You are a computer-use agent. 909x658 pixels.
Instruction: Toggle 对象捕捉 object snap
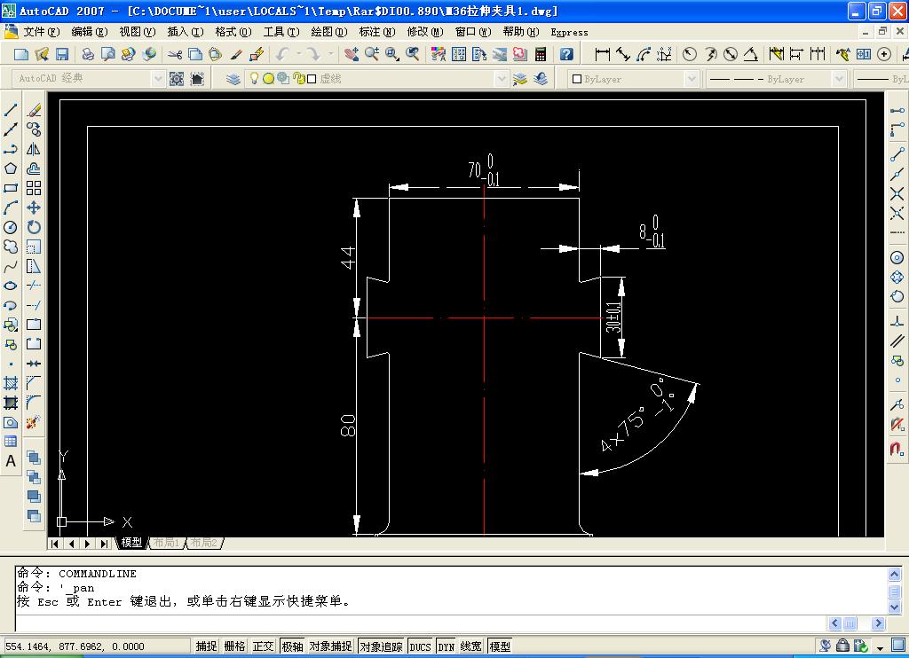[x=330, y=646]
